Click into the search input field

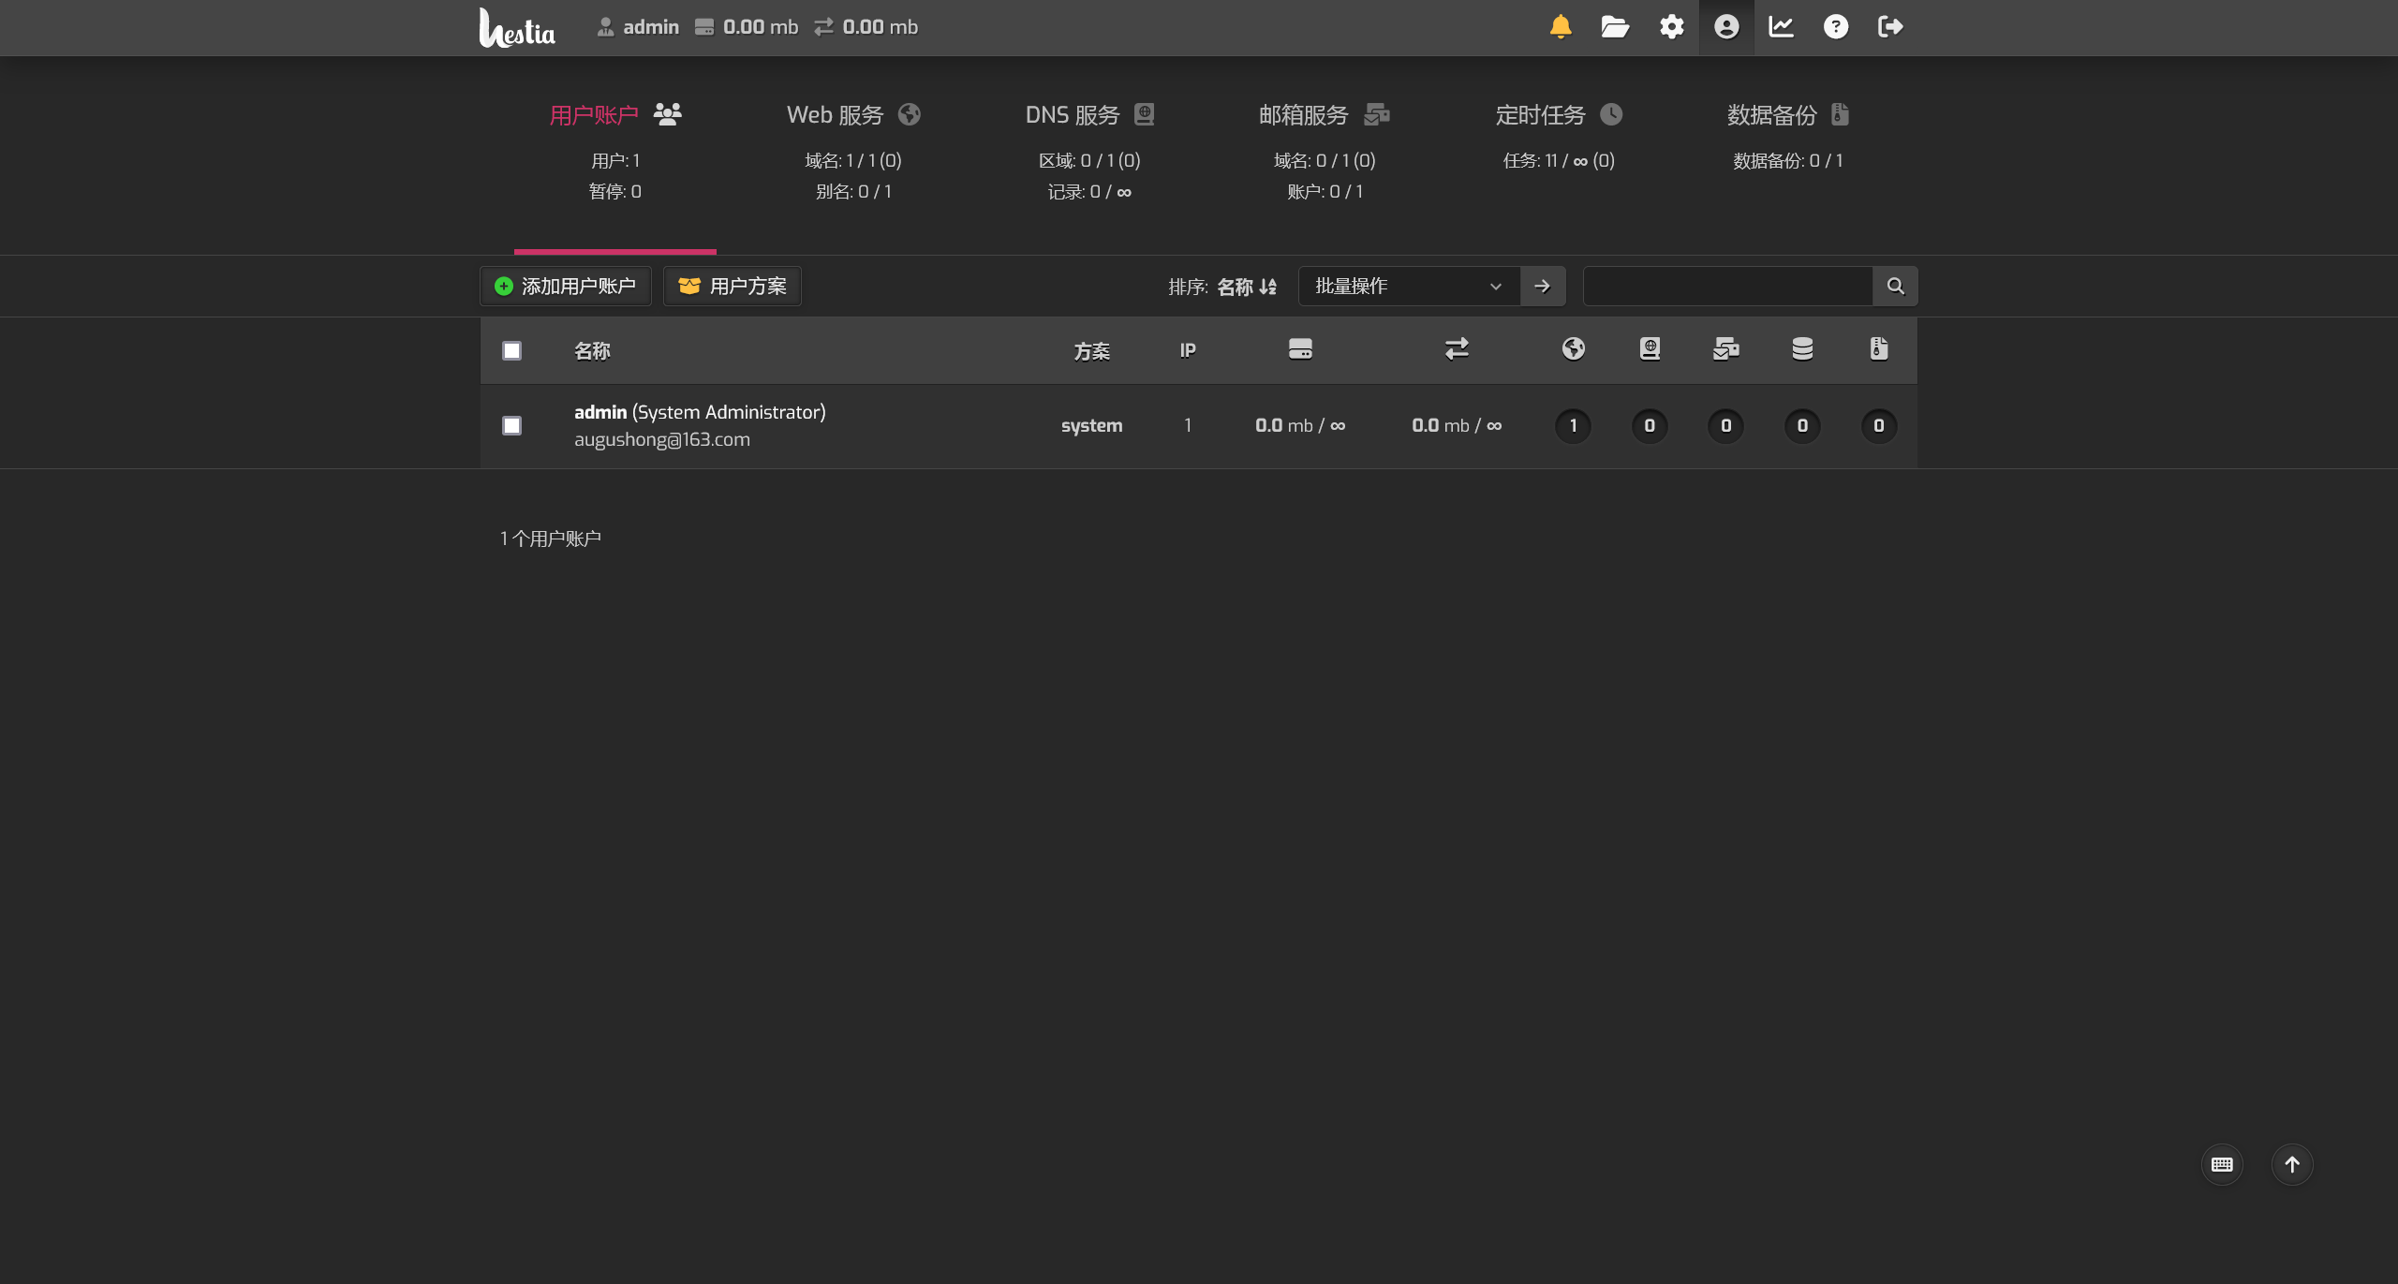1727,287
